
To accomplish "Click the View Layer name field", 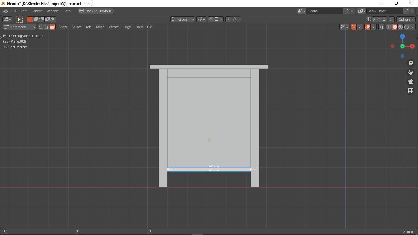I will coord(385,11).
